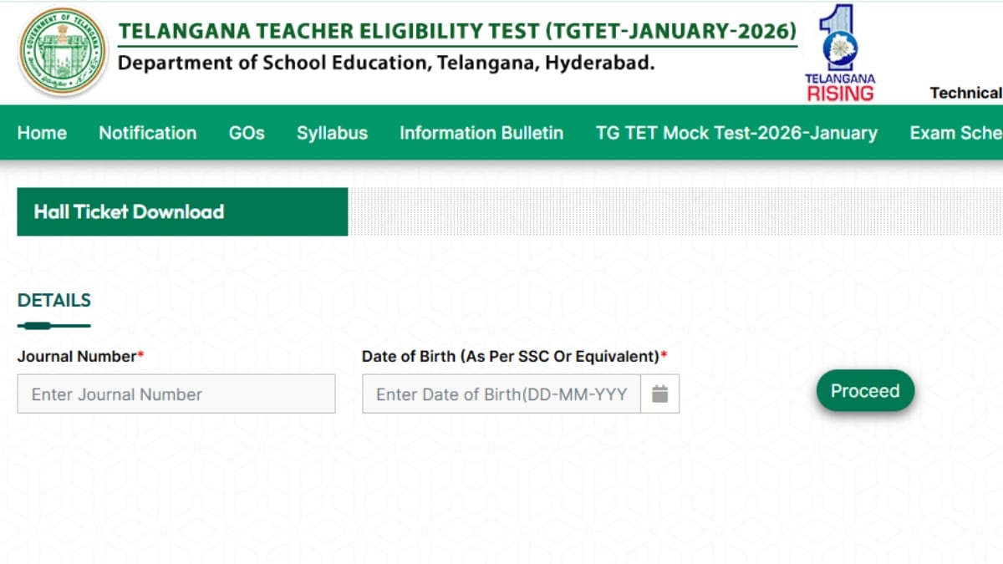Open the Information Bulletin page
This screenshot has width=1003, height=564.
pyautogui.click(x=481, y=133)
